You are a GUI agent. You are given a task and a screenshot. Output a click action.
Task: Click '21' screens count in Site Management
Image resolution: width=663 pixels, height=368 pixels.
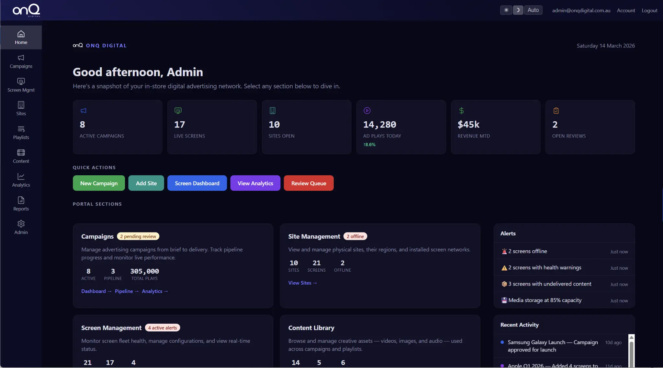[316, 263]
